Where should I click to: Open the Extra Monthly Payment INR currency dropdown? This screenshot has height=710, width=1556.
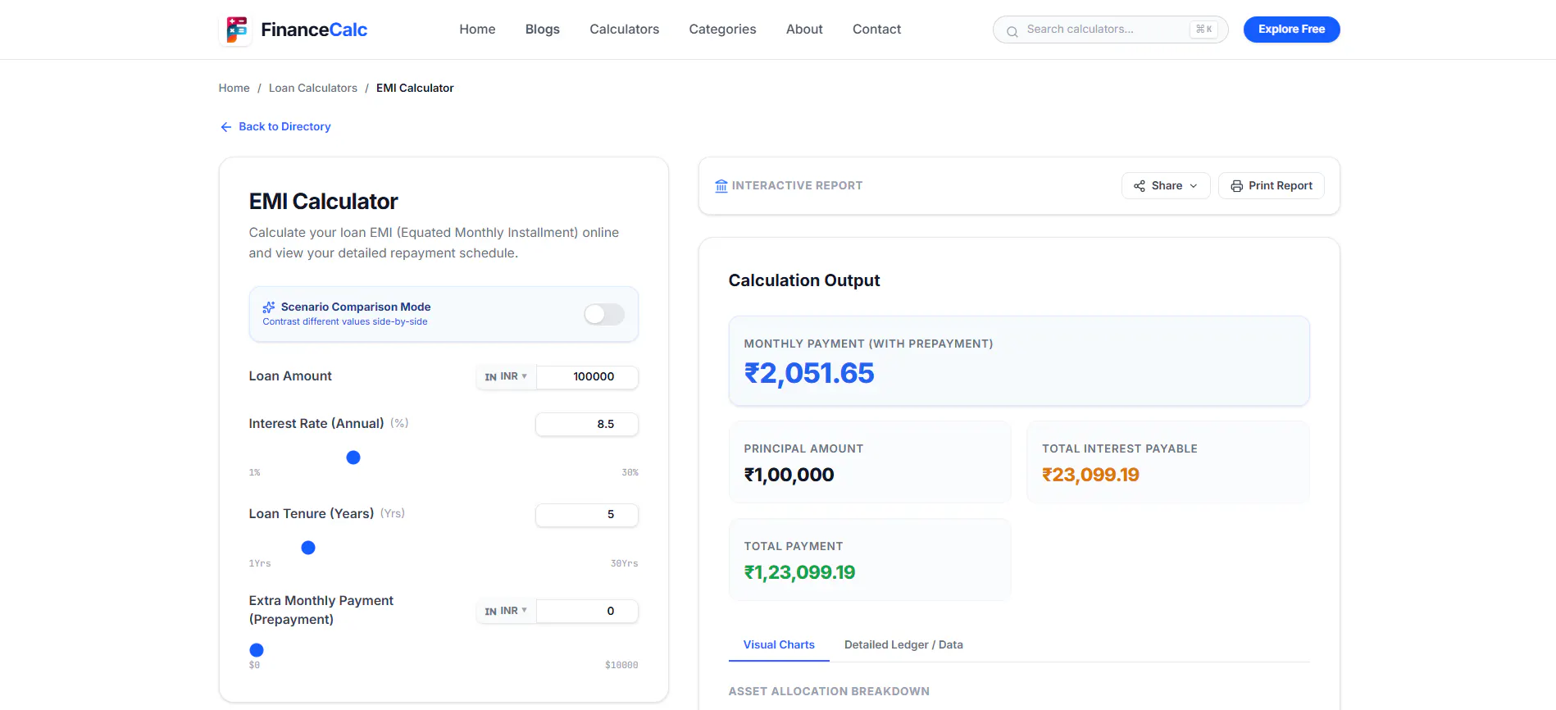(x=506, y=611)
